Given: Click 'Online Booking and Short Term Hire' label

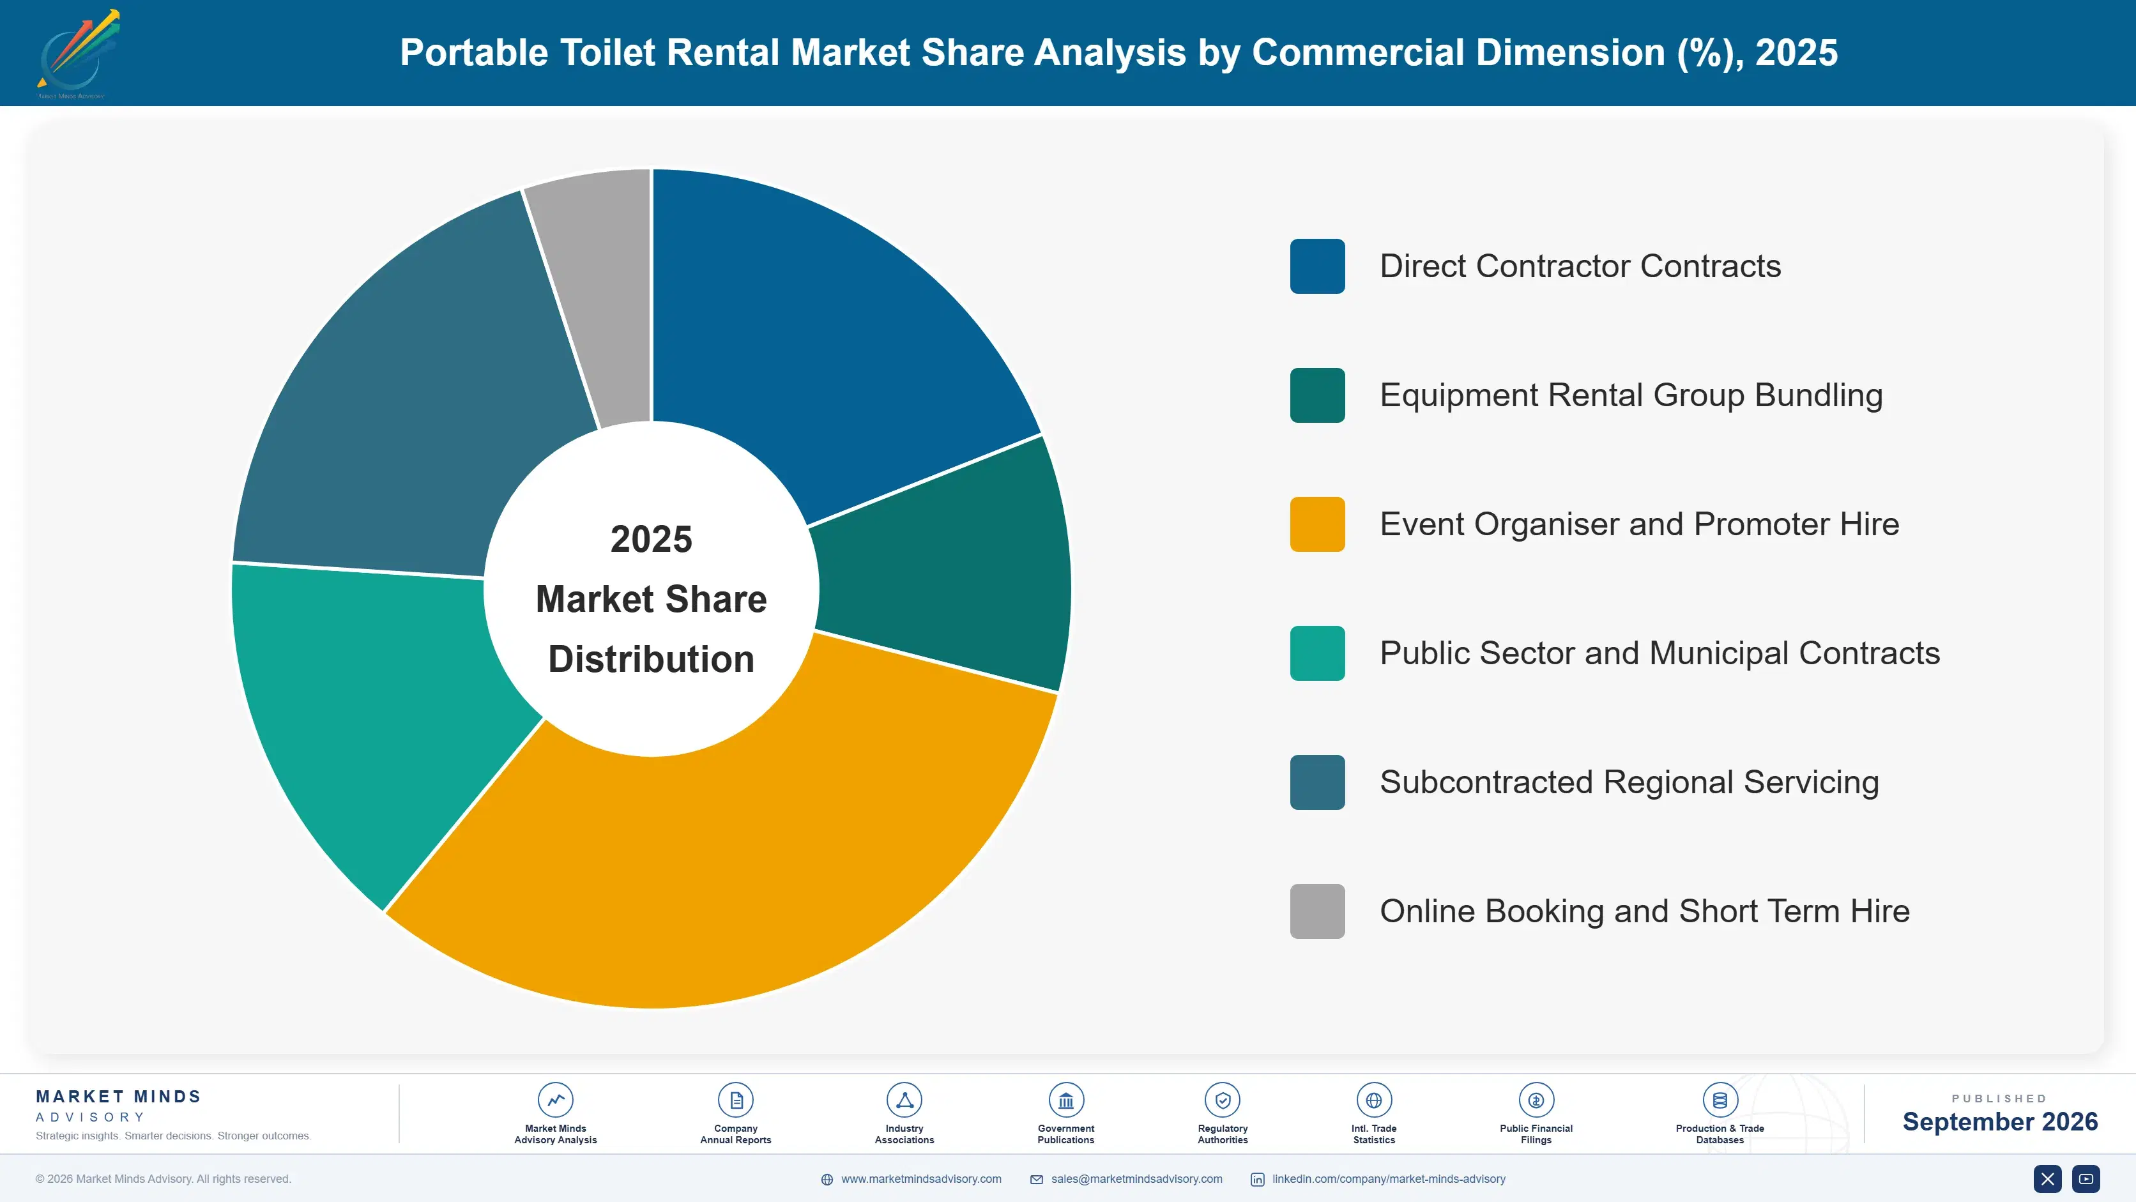Looking at the screenshot, I should [x=1644, y=911].
